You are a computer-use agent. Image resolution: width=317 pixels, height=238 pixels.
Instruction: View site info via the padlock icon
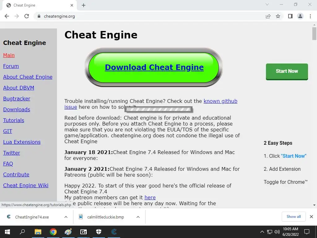click(39, 16)
